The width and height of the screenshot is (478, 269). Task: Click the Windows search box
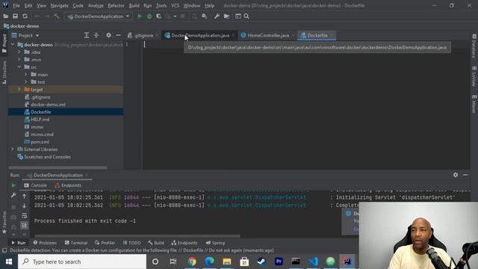pos(82,262)
